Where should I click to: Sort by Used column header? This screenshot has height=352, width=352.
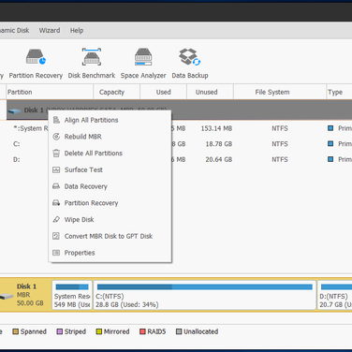(x=163, y=92)
